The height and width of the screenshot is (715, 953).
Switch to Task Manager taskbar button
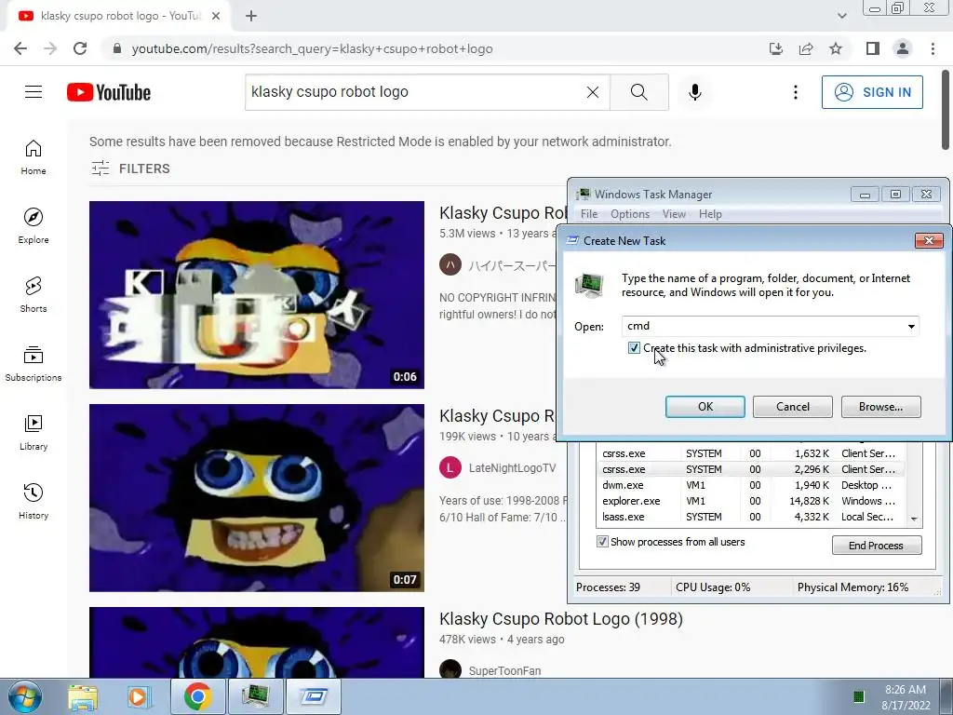pos(255,696)
